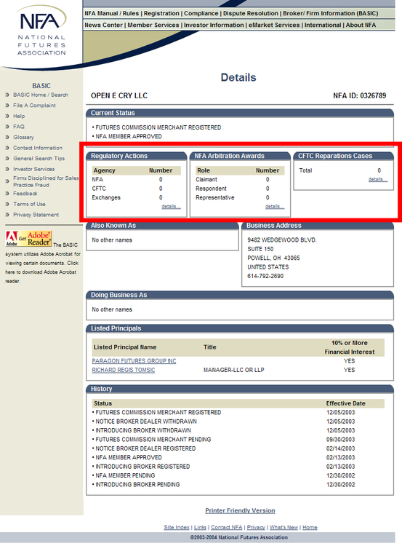Screen dimensions: 402x546
Task: Open the Registration menu item
Action: tap(161, 13)
